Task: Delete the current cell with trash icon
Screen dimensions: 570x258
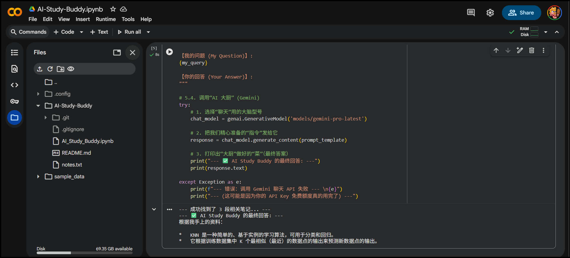Action: [x=532, y=50]
